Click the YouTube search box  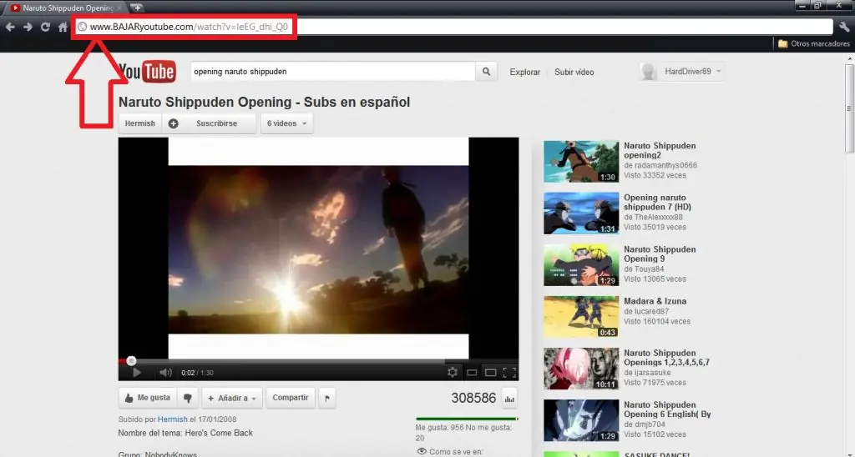tap(332, 72)
